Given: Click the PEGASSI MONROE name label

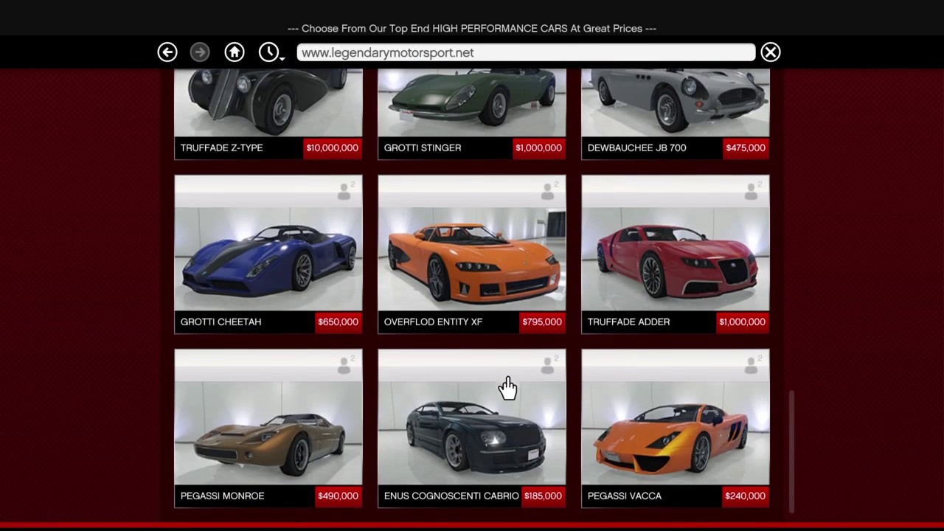Looking at the screenshot, I should pyautogui.click(x=222, y=496).
